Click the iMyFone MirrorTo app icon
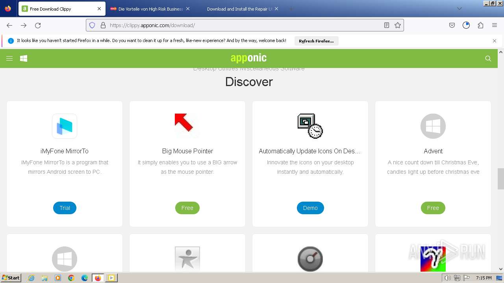This screenshot has height=283, width=504. tap(65, 126)
